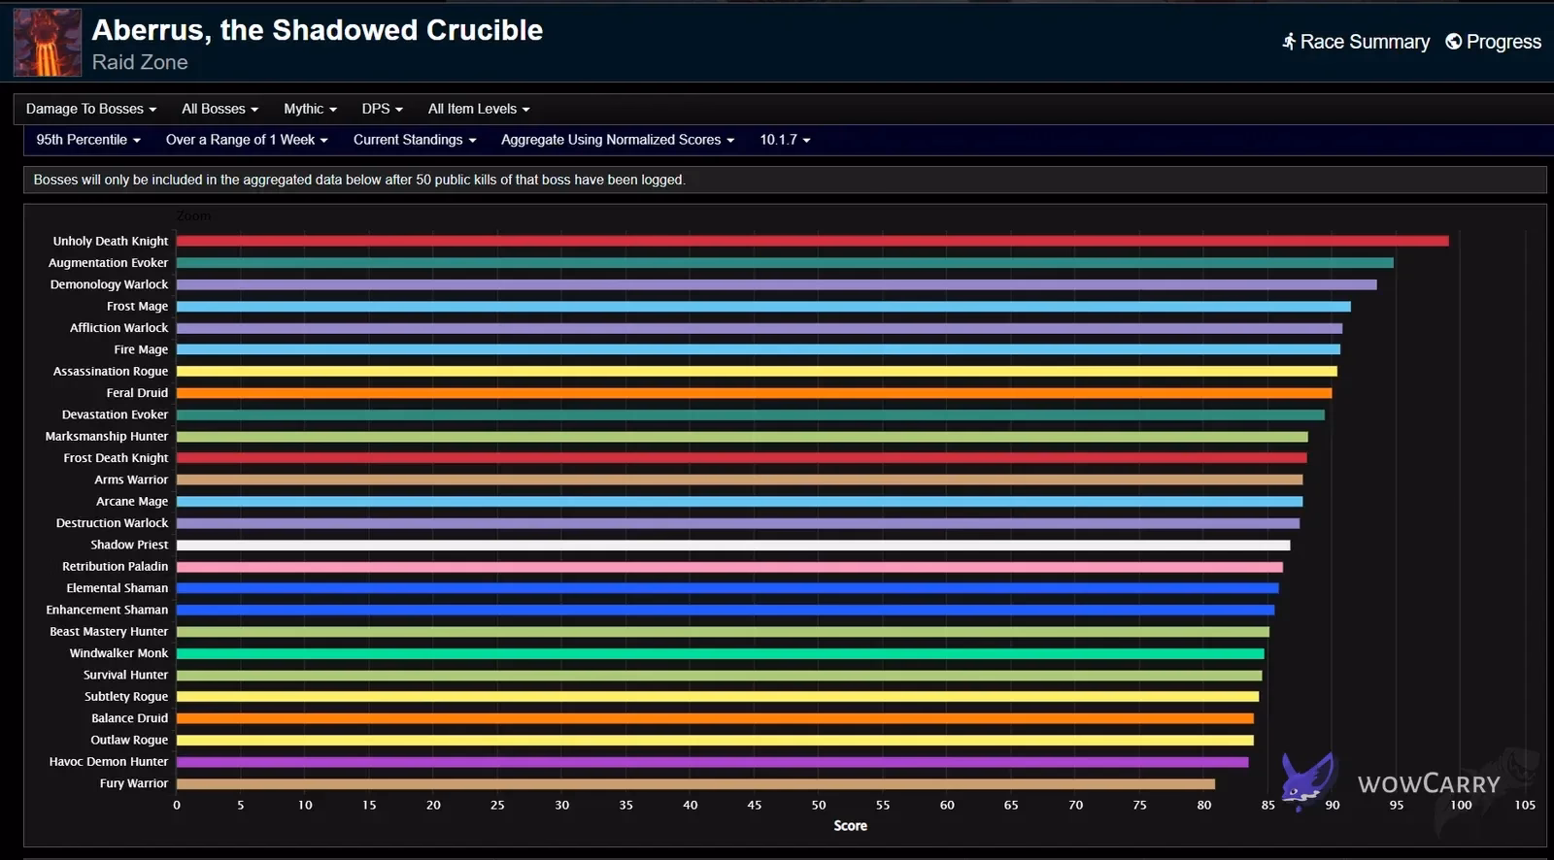Click the Destruction Warlock label
This screenshot has width=1554, height=860.
pyautogui.click(x=112, y=523)
